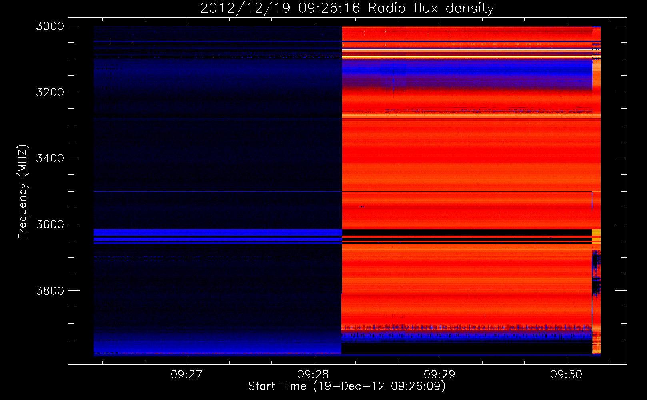This screenshot has height=400, width=647.
Task: Click the 3000 frequency axis label
Action: [x=50, y=26]
